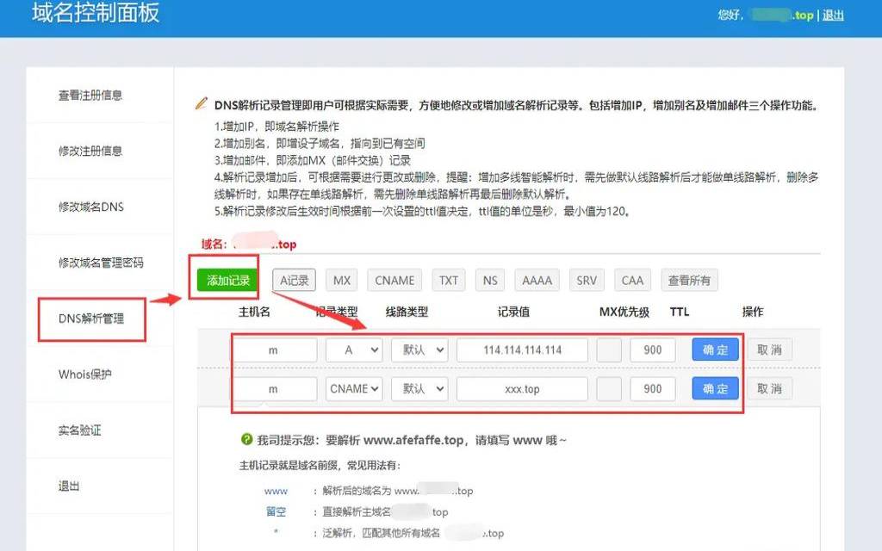Select the NS record filter
This screenshot has width=882, height=551.
coord(490,280)
